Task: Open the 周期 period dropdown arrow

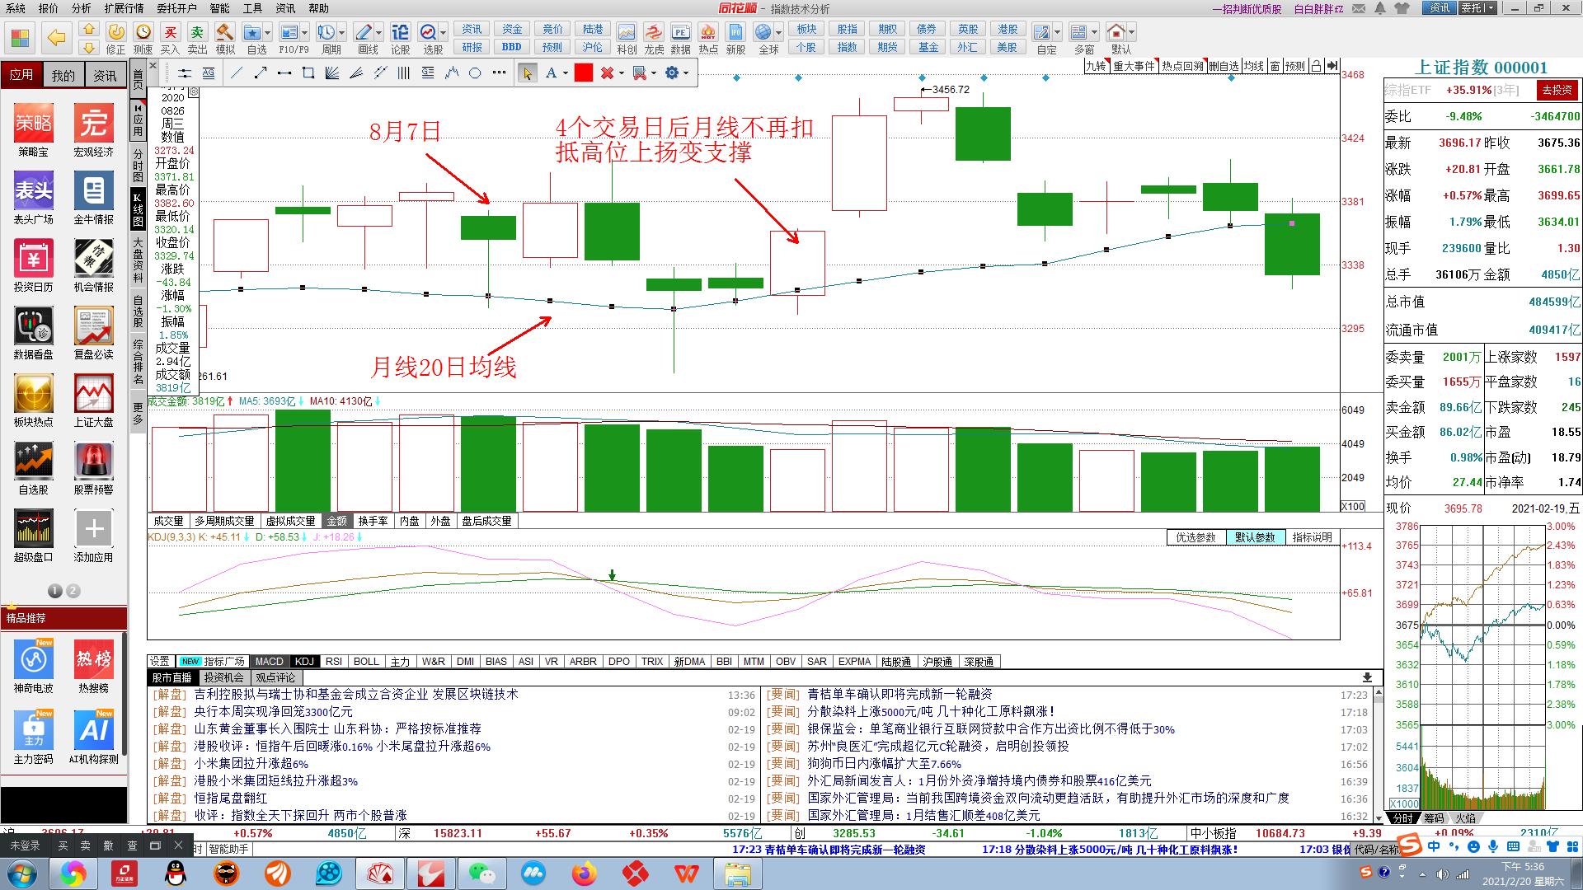Action: click(342, 32)
